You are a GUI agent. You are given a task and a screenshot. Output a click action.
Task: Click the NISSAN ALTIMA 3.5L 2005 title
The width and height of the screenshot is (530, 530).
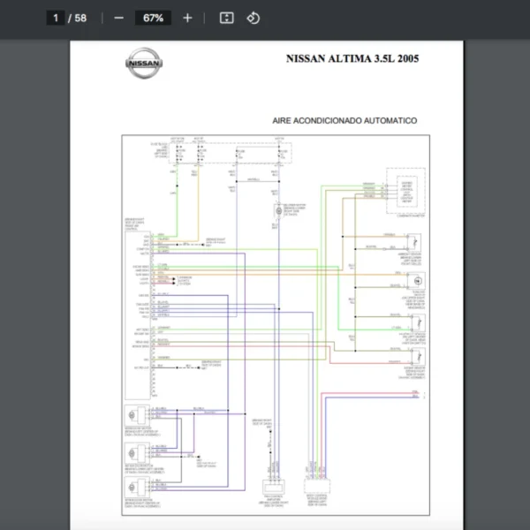tap(352, 59)
